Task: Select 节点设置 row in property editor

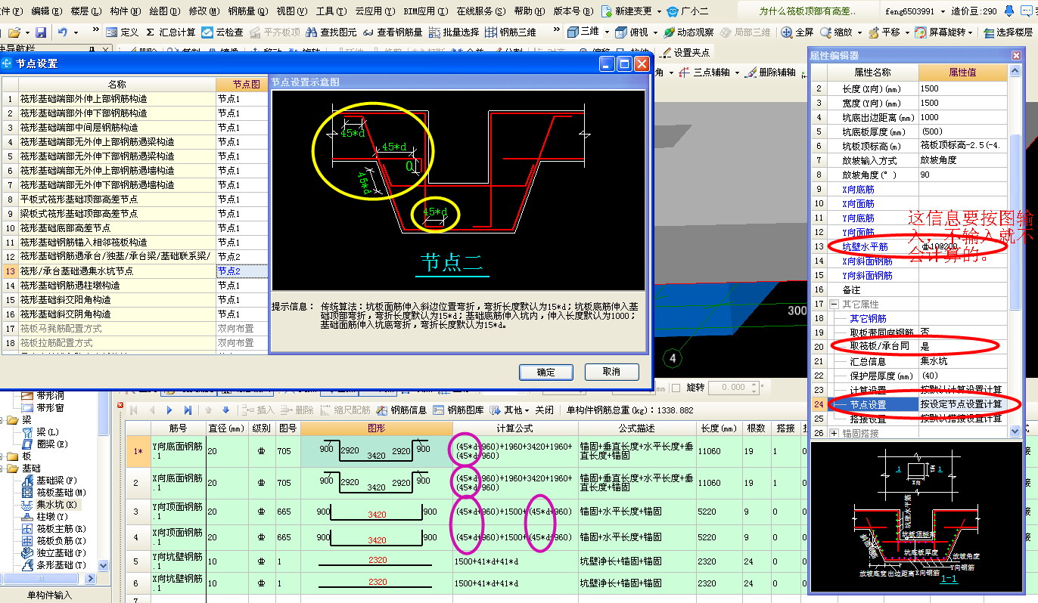Action: coord(909,404)
